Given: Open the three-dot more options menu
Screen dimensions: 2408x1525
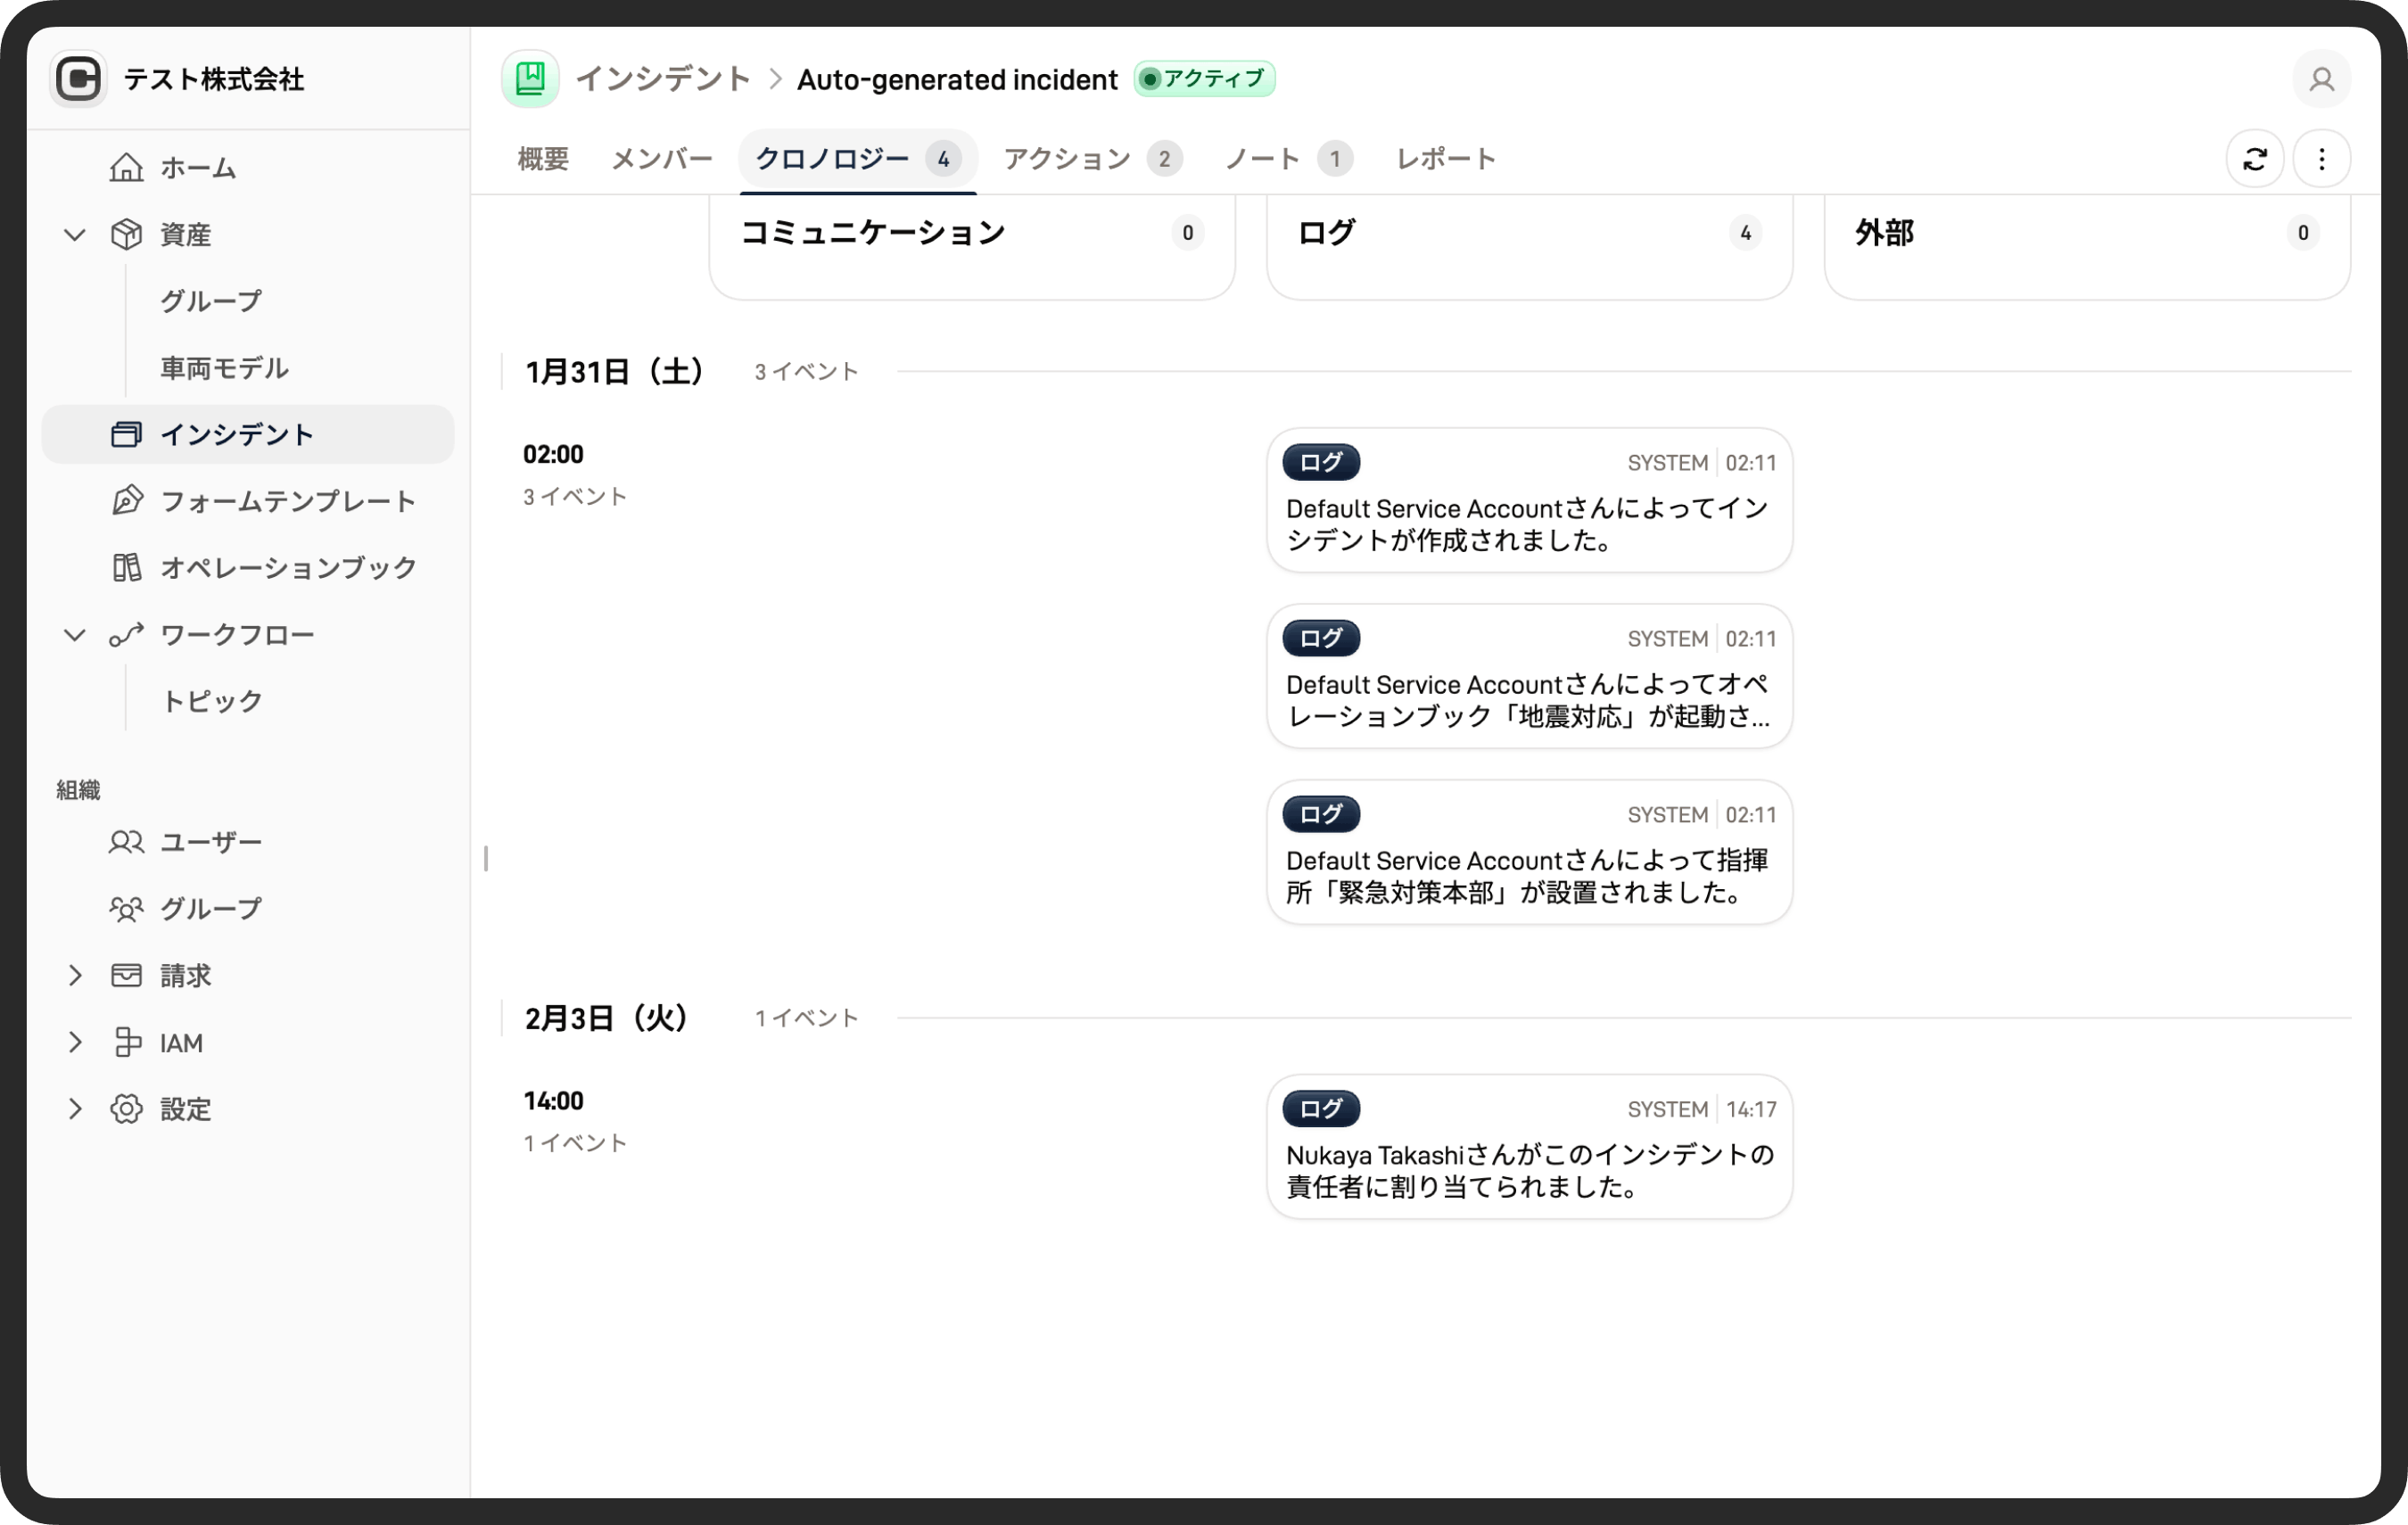Looking at the screenshot, I should click(x=2321, y=159).
